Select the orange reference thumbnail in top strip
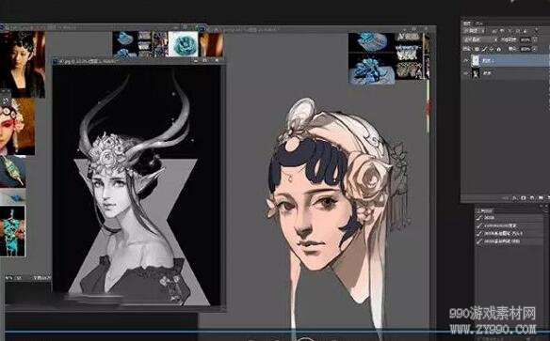Image resolution: width=550 pixels, height=341 pixels. (211, 44)
